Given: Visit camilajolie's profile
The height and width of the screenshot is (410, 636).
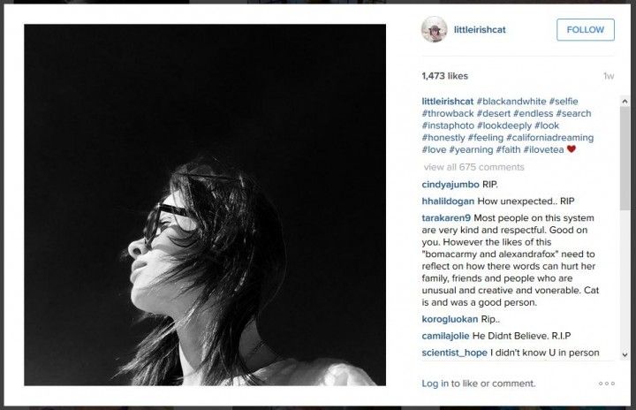Looking at the screenshot, I should pyautogui.click(x=445, y=336).
